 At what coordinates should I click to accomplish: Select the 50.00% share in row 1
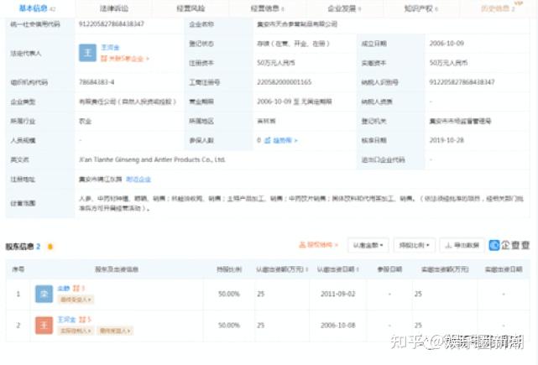click(x=229, y=294)
